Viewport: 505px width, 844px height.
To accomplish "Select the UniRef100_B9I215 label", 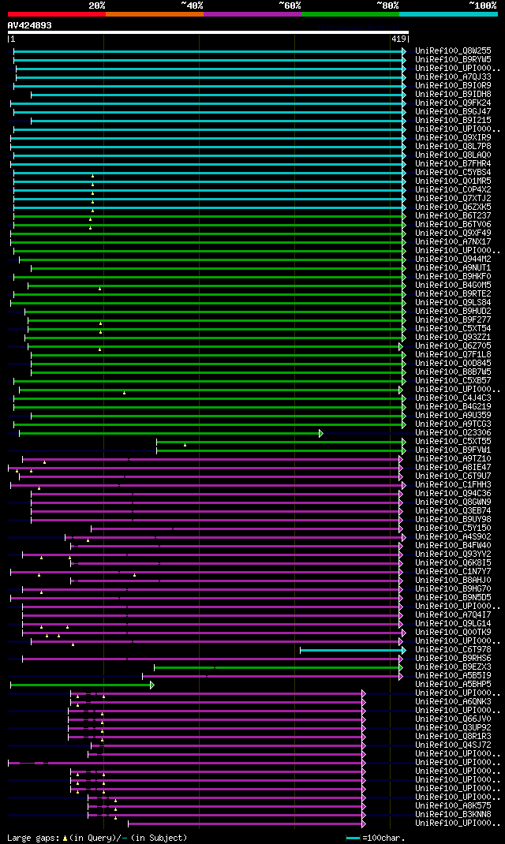I will (x=453, y=120).
